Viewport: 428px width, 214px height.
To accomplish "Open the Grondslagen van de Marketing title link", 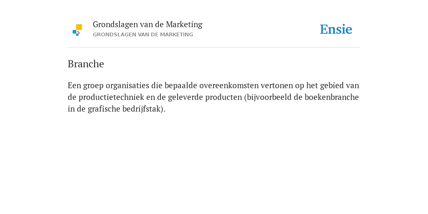I will [148, 25].
